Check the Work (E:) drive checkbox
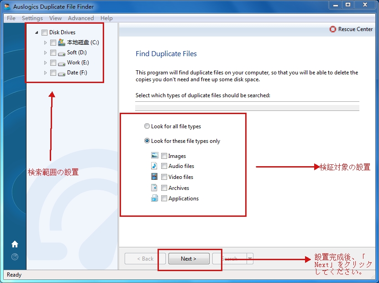 tap(53, 63)
